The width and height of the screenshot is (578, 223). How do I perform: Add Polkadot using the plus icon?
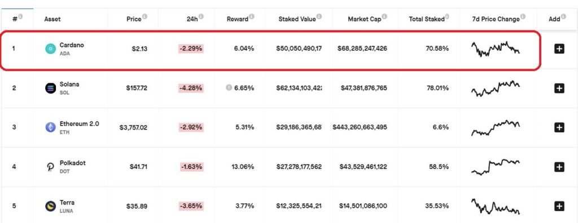click(x=559, y=167)
